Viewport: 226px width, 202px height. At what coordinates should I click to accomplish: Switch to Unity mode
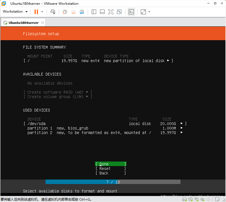119,12
